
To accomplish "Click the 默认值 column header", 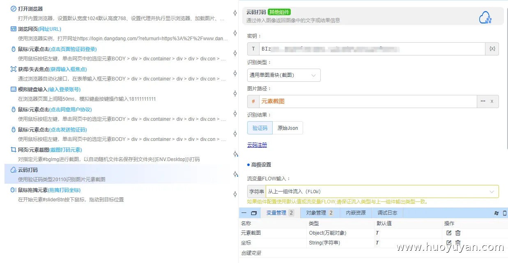I will [384, 223].
